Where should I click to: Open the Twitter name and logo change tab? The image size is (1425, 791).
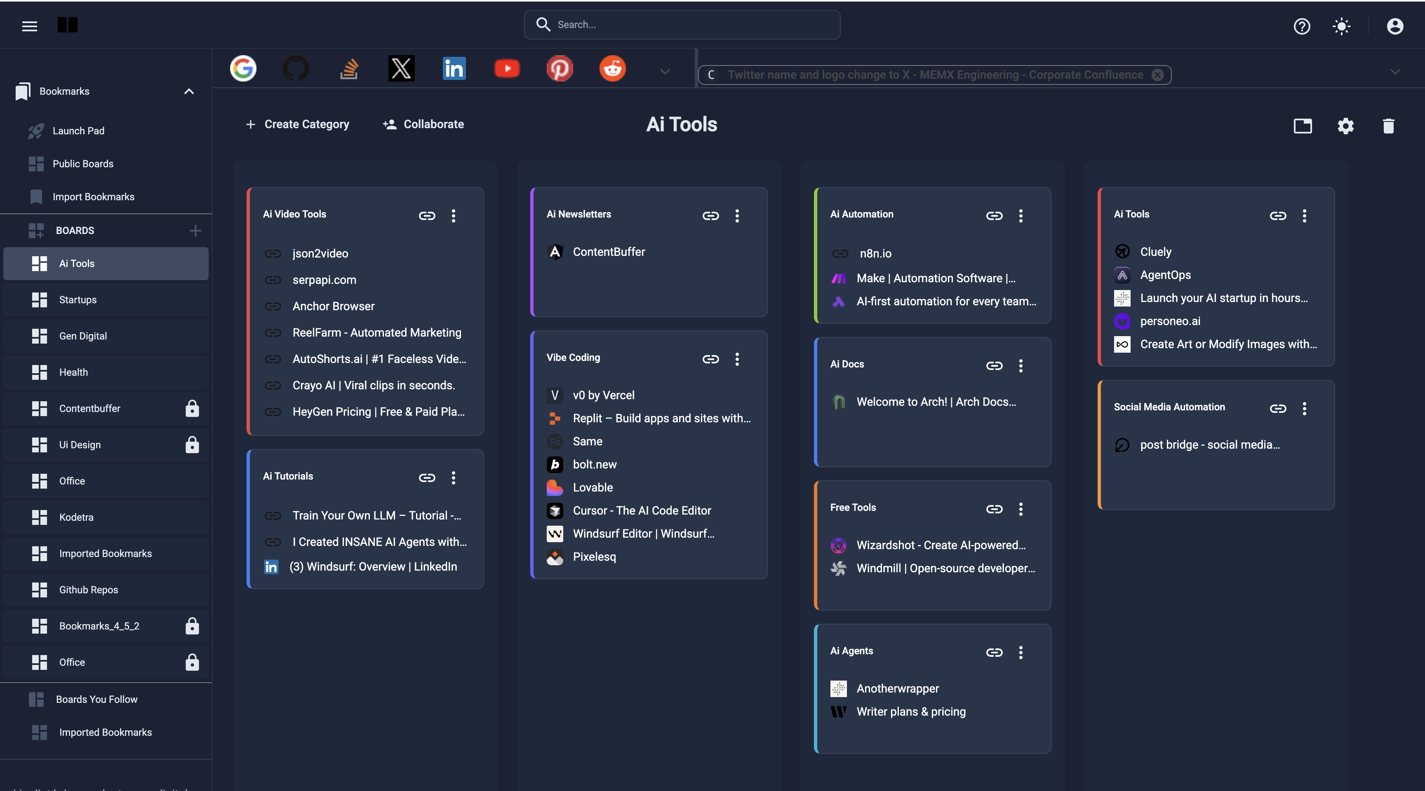click(x=935, y=75)
